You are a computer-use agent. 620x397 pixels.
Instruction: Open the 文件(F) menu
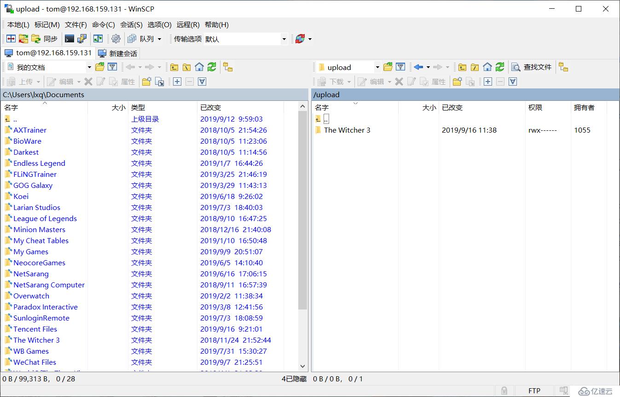tap(76, 25)
